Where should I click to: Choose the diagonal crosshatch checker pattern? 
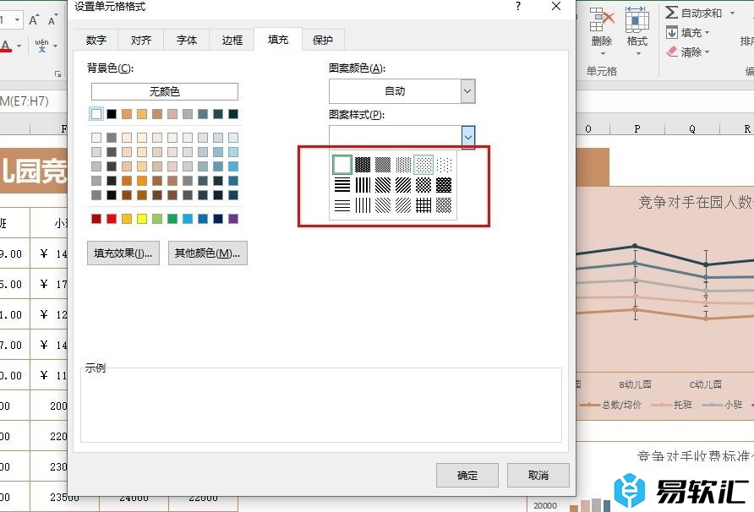tap(423, 185)
